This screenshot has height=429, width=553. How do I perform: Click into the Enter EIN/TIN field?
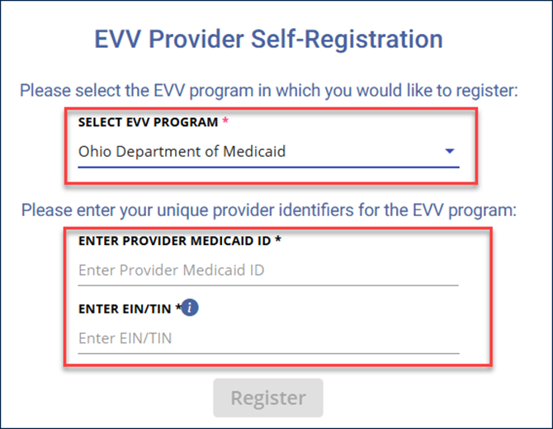coord(268,338)
